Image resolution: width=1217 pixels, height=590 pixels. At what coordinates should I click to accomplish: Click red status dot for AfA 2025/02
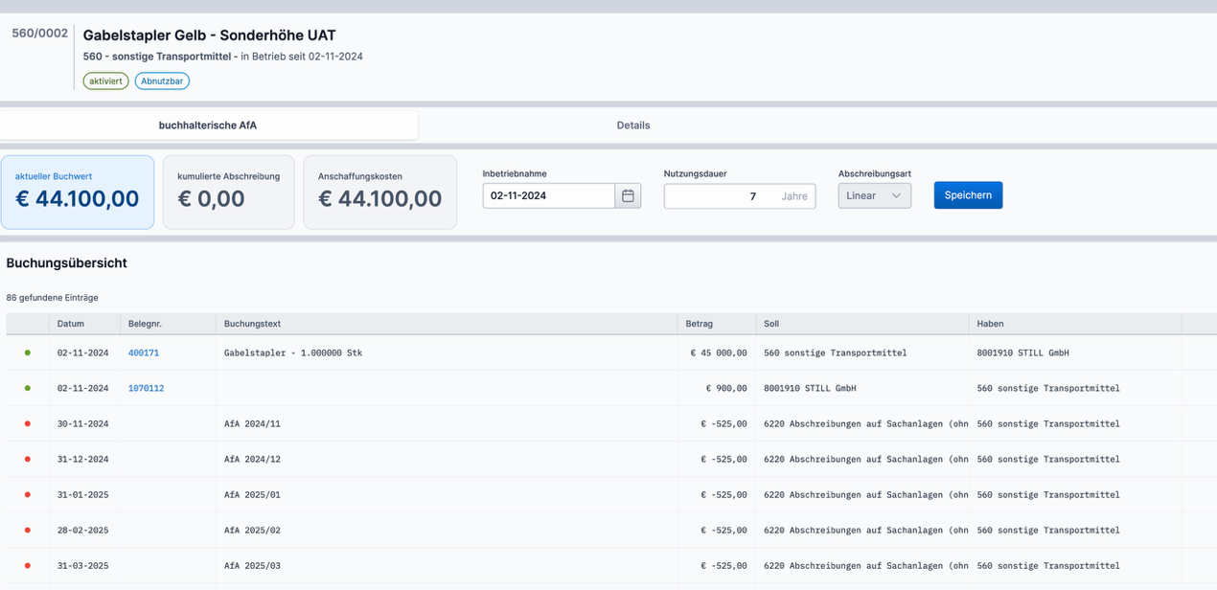[x=28, y=530]
